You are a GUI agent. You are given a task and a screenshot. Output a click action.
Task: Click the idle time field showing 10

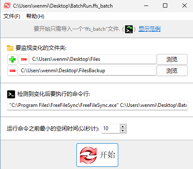click(x=111, y=128)
